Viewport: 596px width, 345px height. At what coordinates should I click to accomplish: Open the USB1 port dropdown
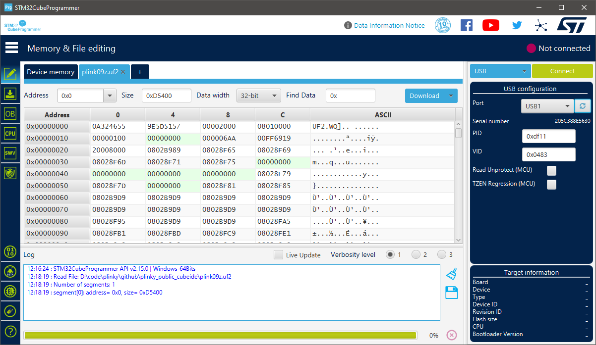pos(547,106)
